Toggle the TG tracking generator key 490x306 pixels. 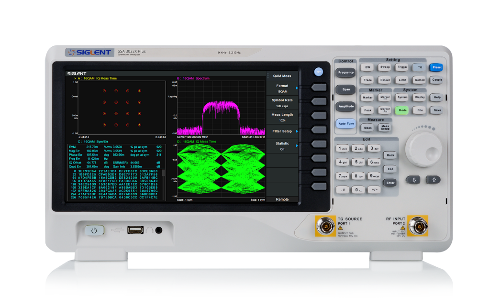point(419,67)
